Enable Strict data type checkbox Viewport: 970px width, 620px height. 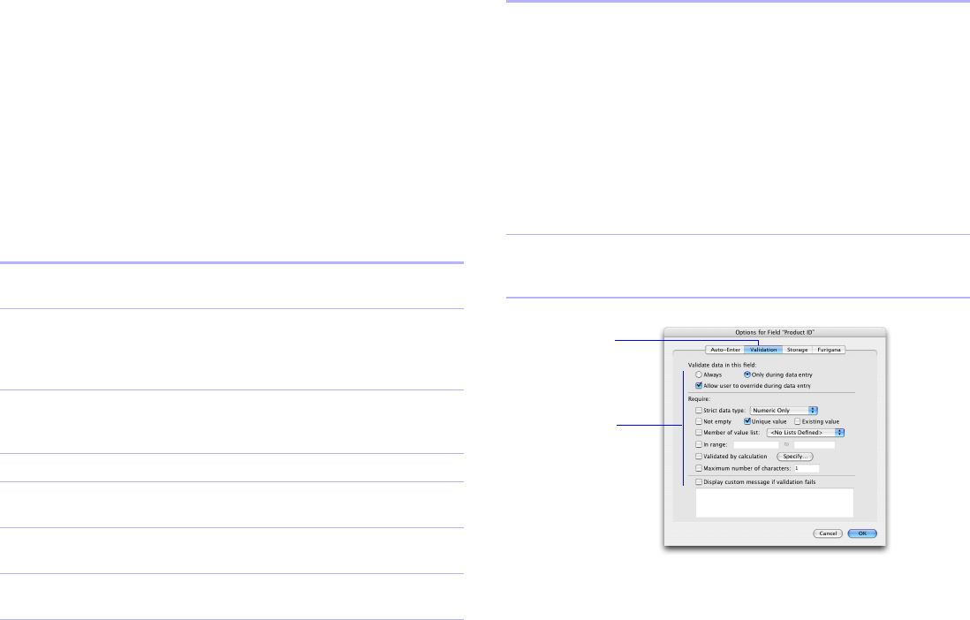pyautogui.click(x=699, y=410)
